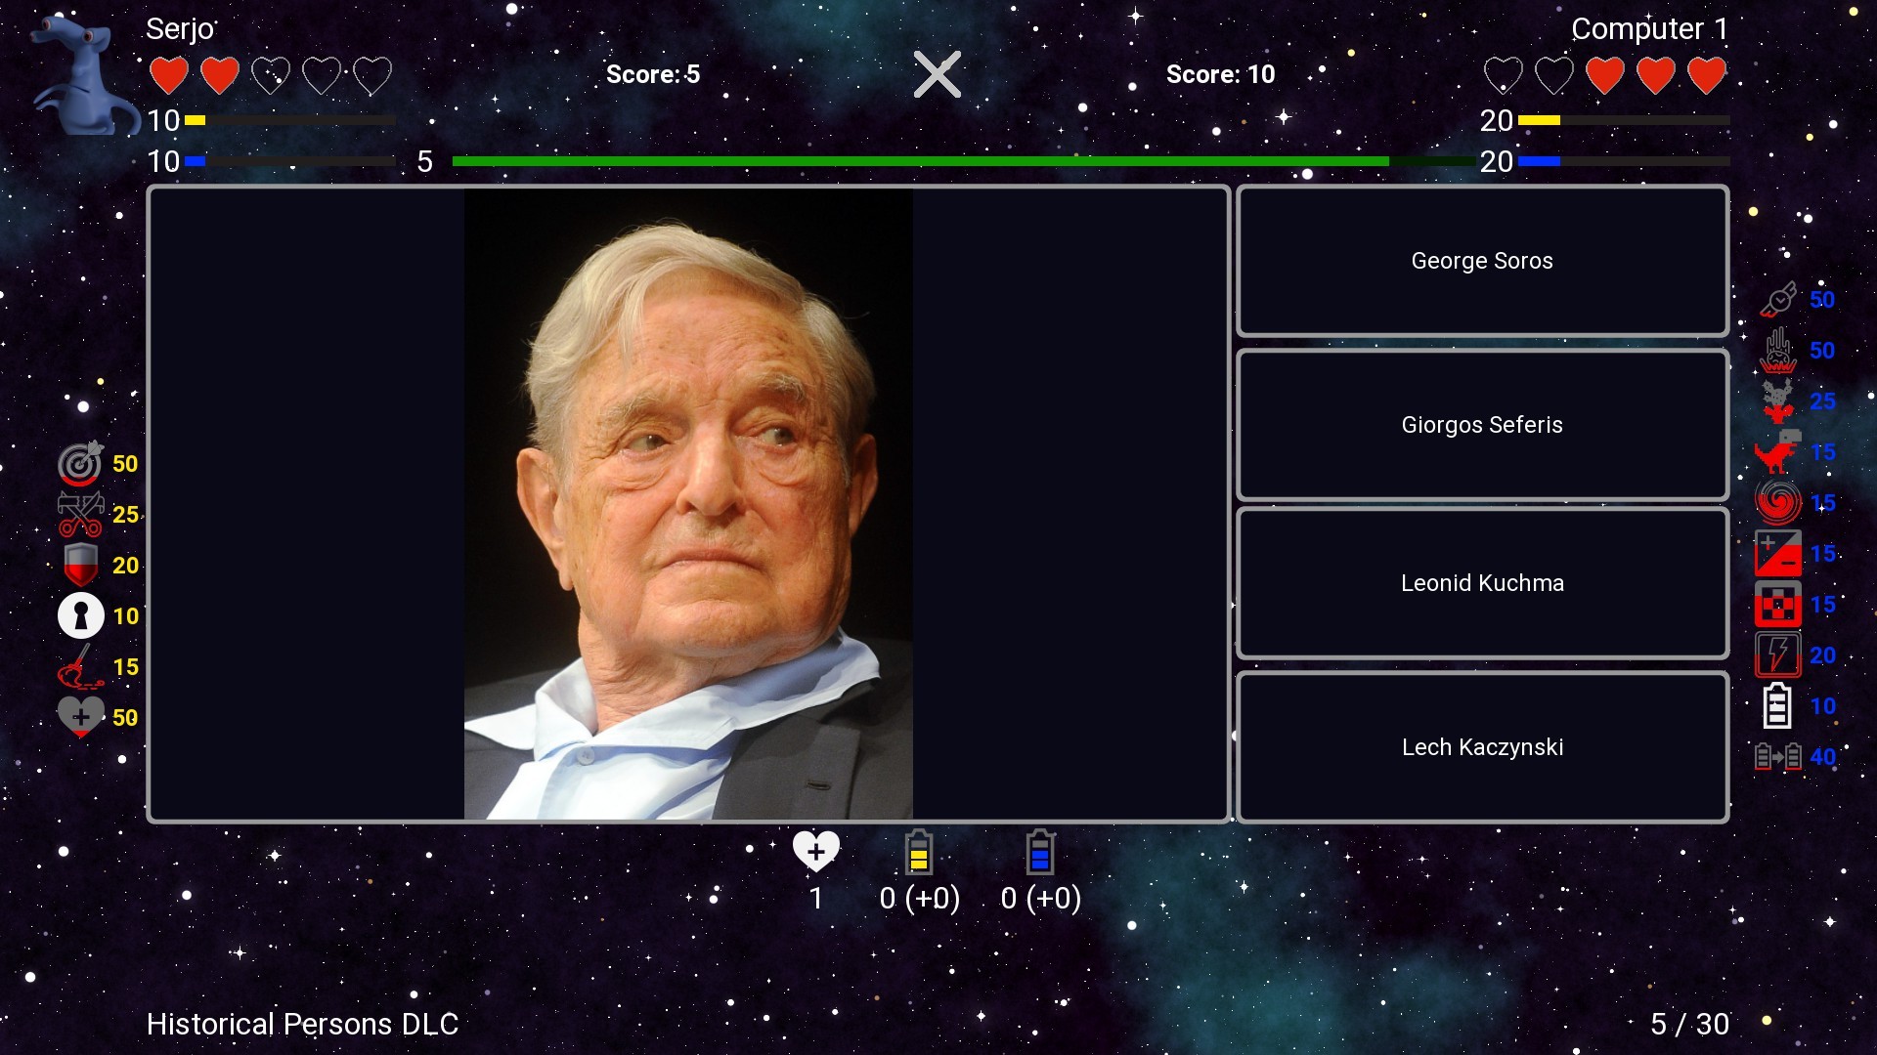Image resolution: width=1877 pixels, height=1055 pixels.
Task: Click Computer 1's blue energy bar
Action: click(1624, 161)
